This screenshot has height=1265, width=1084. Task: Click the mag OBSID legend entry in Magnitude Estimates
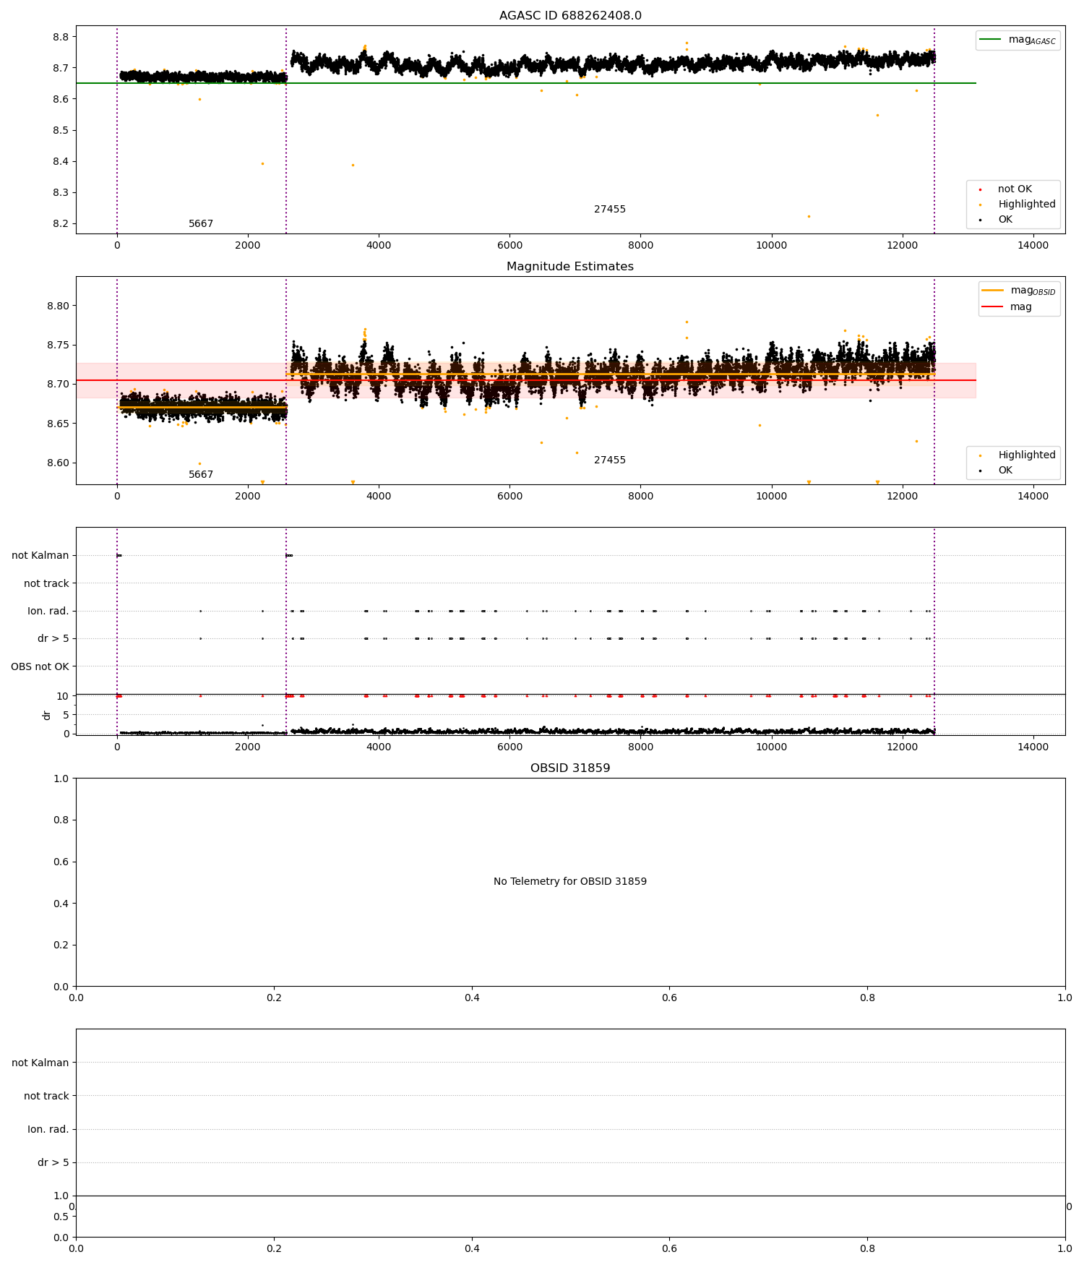pos(1018,291)
